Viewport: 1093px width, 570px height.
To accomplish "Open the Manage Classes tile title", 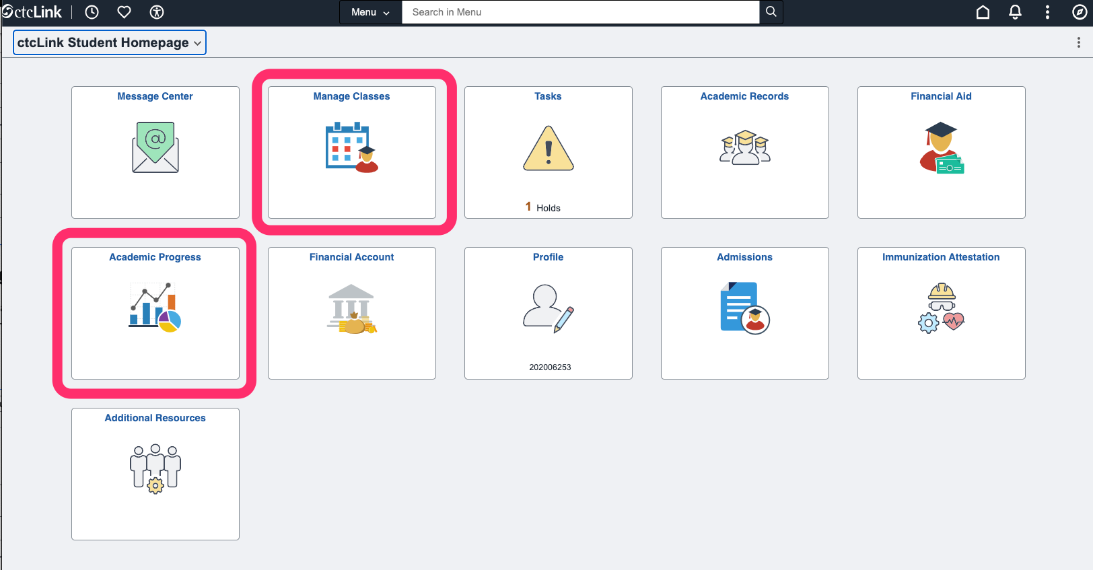I will tap(352, 96).
